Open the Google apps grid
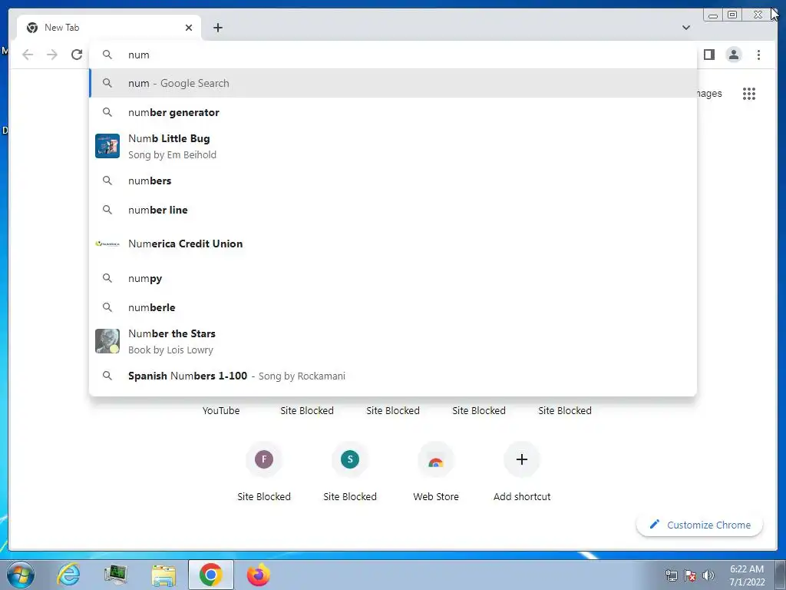The image size is (786, 590). pos(749,93)
